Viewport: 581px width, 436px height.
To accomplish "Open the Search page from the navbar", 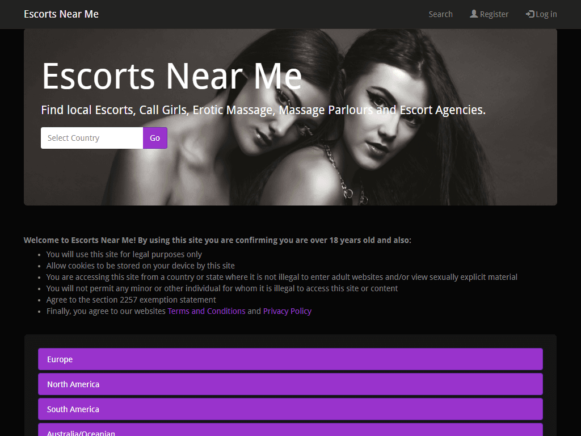I will pos(441,14).
